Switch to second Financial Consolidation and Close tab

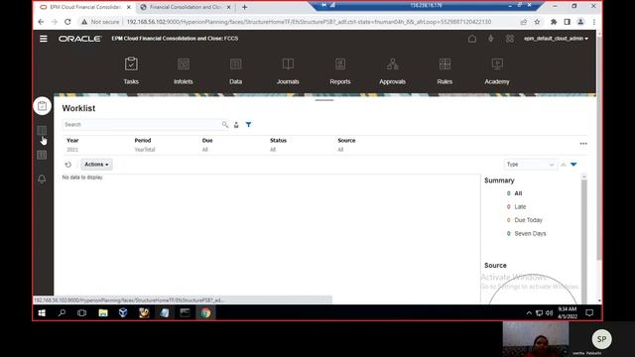click(186, 7)
